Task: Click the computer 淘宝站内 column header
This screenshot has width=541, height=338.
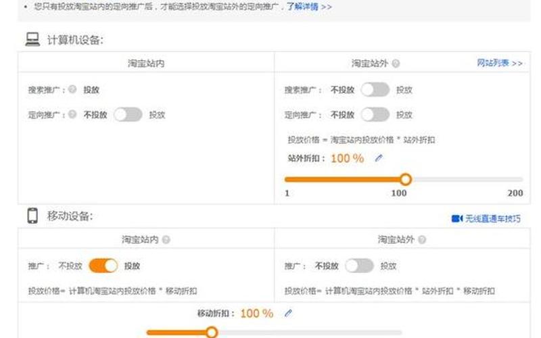Action: click(146, 64)
